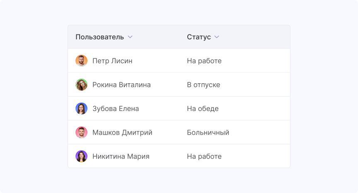Click Рокина Виталина's avatar picture

[x=81, y=85]
